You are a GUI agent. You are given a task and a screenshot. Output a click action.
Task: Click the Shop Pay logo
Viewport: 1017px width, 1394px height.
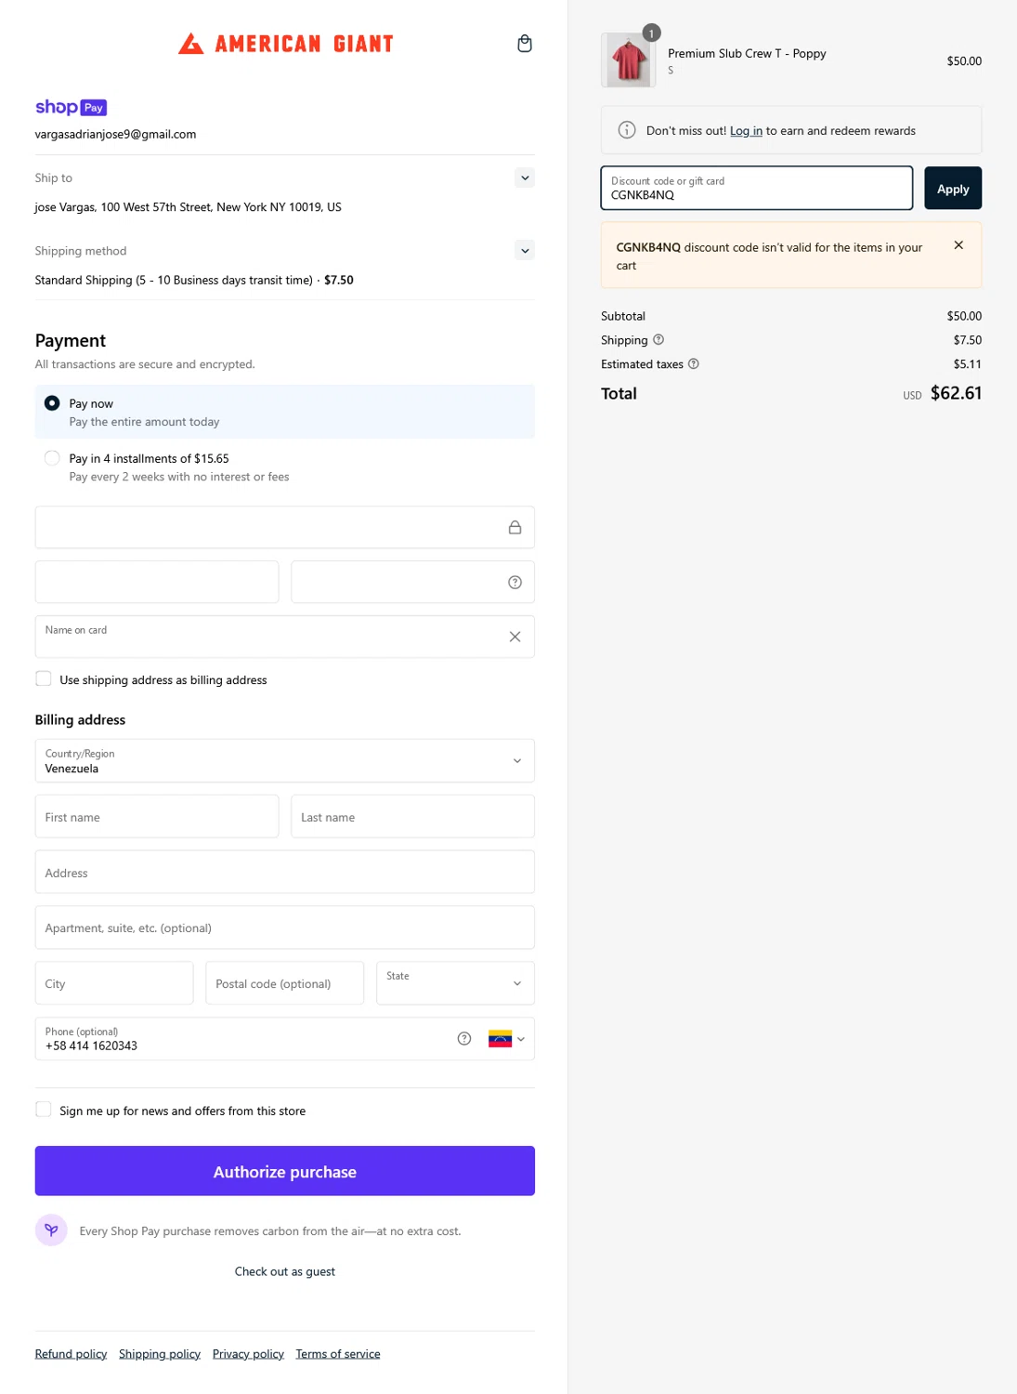[72, 108]
